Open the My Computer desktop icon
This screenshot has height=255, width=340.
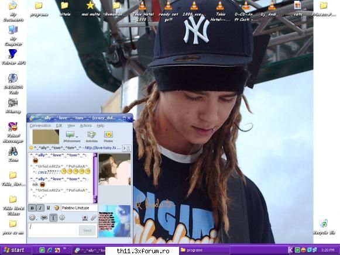(x=13, y=36)
